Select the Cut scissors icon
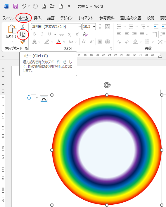 coord(23,27)
